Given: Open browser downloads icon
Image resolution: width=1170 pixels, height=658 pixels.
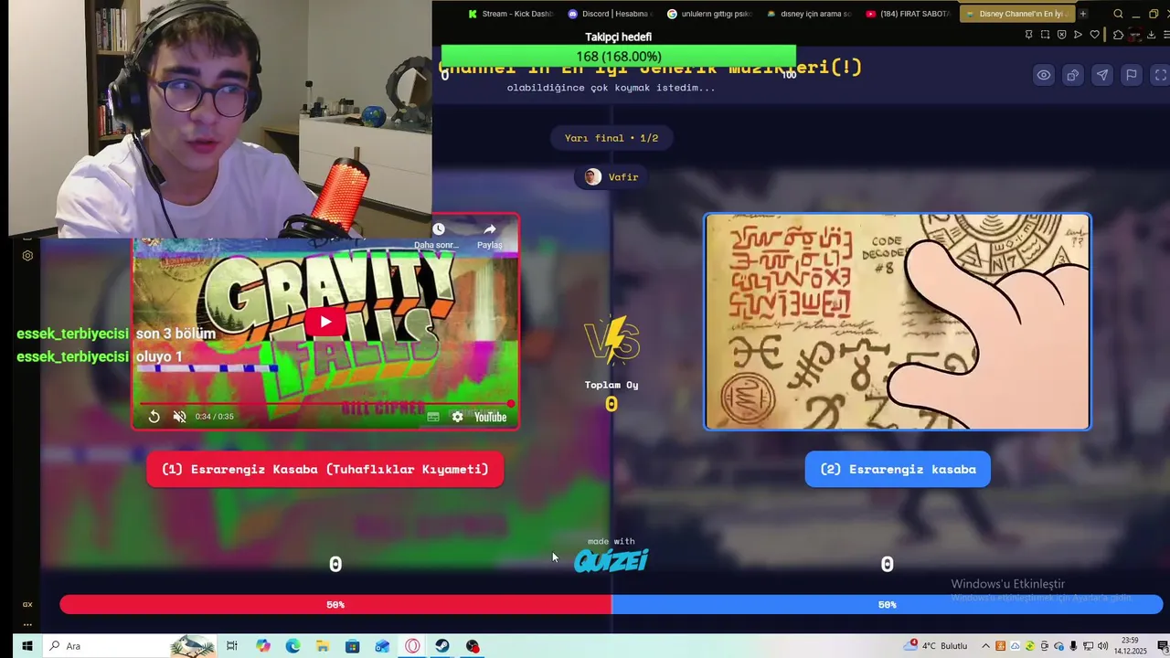Looking at the screenshot, I should (x=1152, y=35).
